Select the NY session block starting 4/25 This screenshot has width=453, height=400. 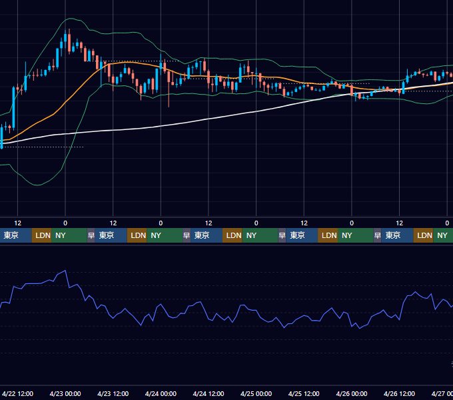[356, 235]
